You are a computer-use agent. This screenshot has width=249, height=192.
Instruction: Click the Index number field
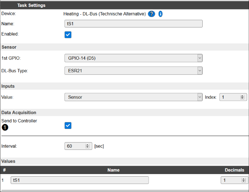pos(233,97)
